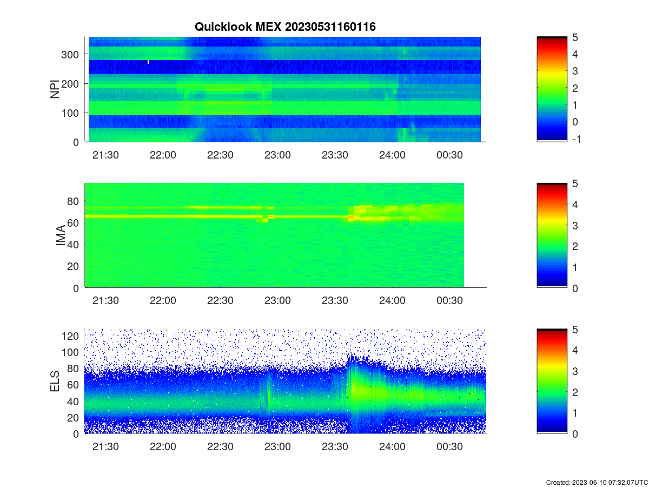
Task: Click the 22:30 tick label under the NPI plot
Action: click(220, 155)
